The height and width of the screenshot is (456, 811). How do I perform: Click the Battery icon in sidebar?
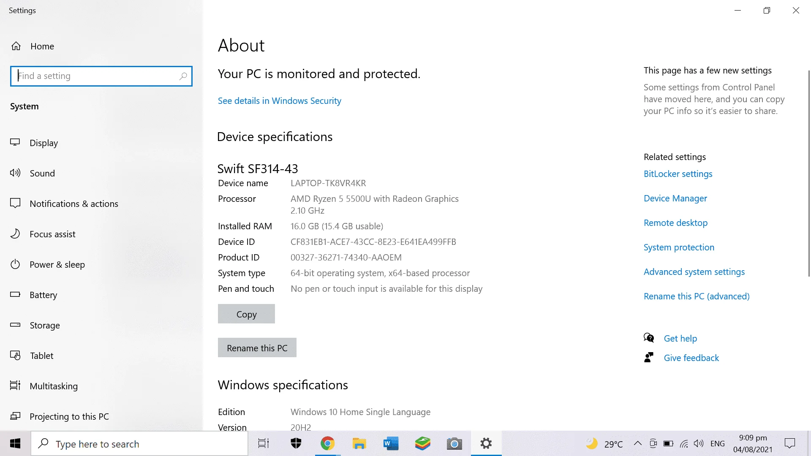pyautogui.click(x=15, y=294)
